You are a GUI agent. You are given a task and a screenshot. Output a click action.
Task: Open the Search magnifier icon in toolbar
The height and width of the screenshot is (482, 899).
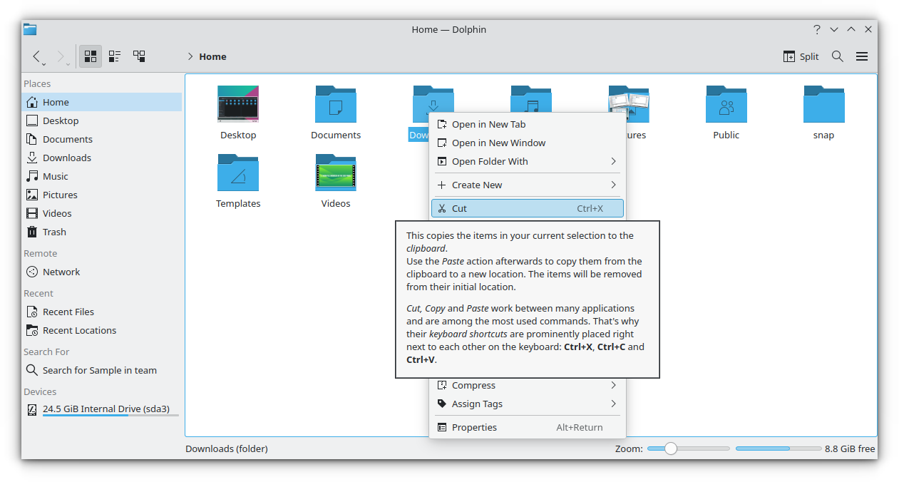click(x=838, y=56)
